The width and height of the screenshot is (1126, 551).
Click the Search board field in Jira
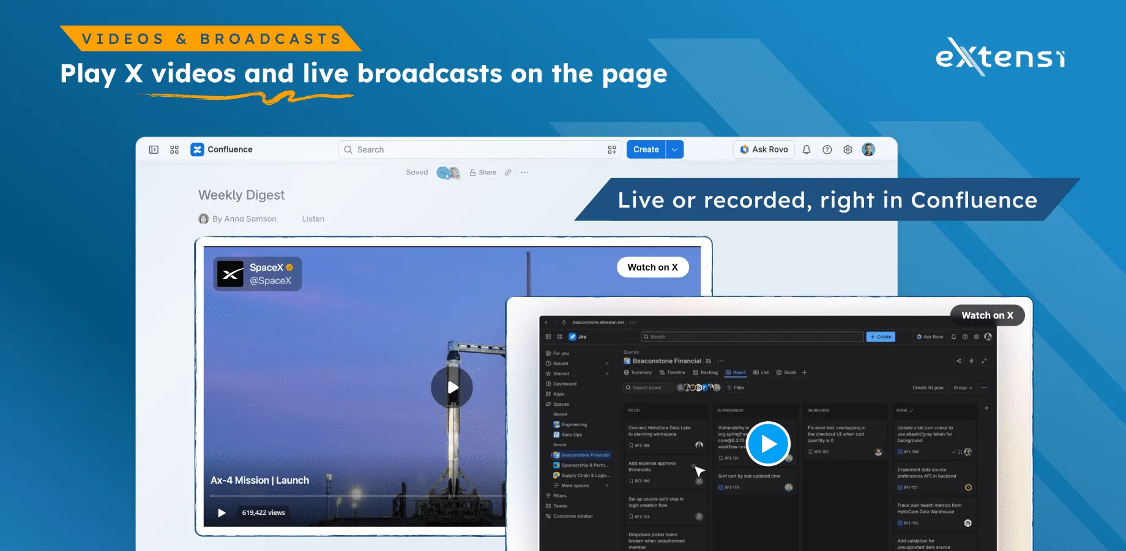click(647, 388)
